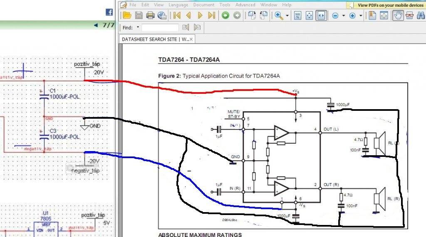
Task: Expand the zoom tool dropdown arrow
Action: click(287, 16)
